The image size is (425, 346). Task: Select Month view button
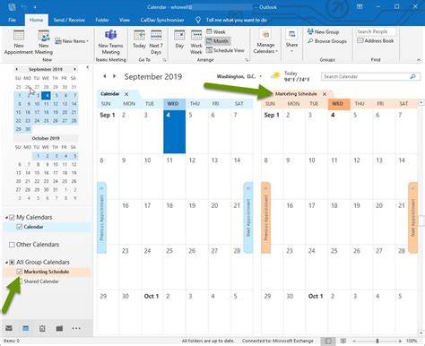click(x=218, y=41)
